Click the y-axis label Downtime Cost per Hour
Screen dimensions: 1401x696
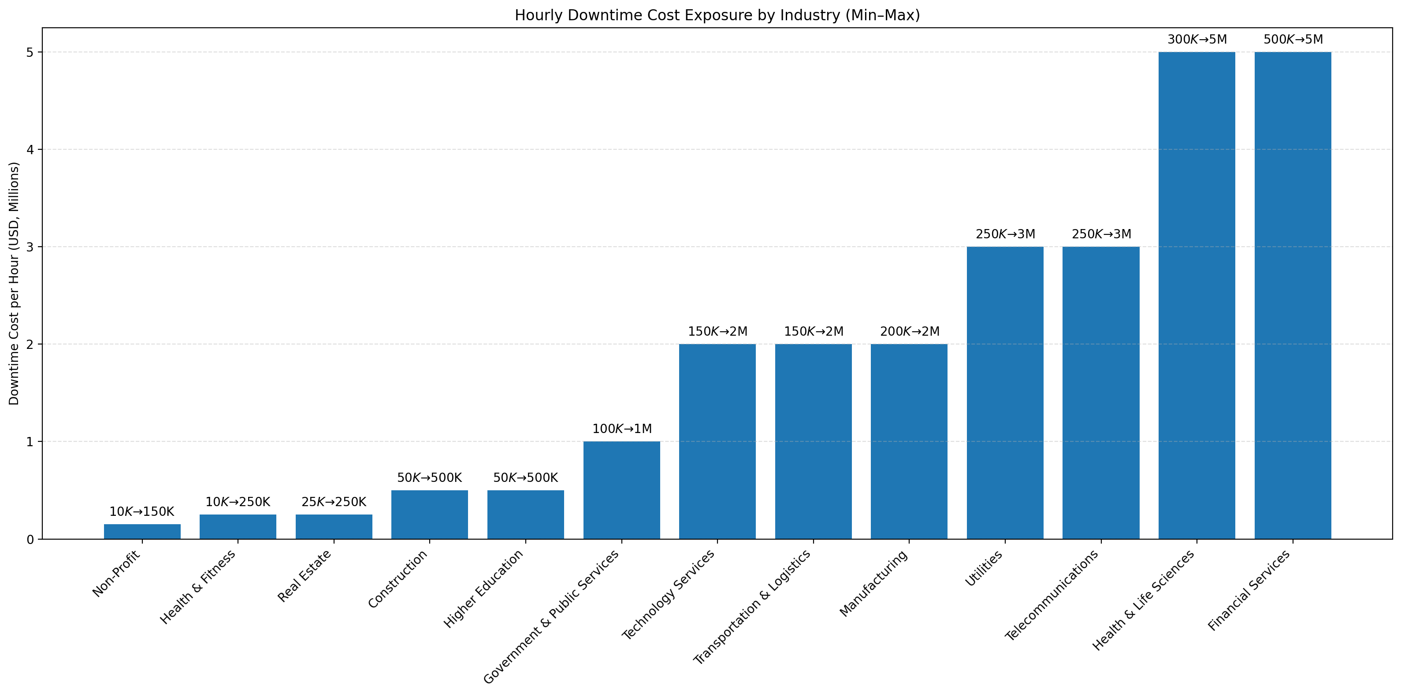pos(14,283)
